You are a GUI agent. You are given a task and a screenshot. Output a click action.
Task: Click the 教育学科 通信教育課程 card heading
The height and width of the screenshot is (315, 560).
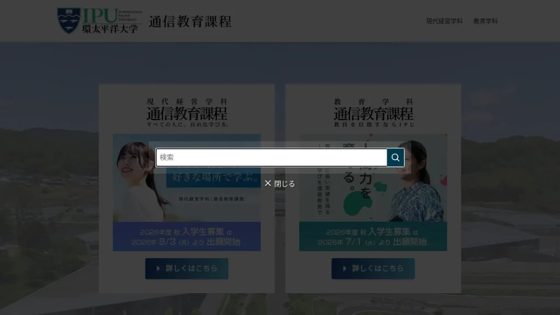coord(374,113)
